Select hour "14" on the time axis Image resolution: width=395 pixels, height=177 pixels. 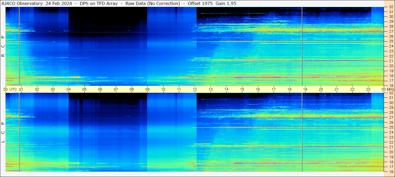(x=226, y=89)
